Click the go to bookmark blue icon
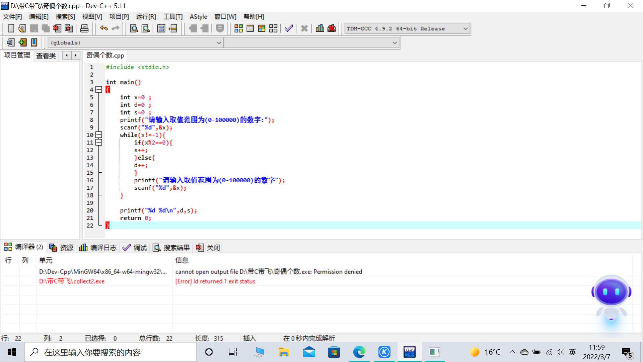The height and width of the screenshot is (362, 643). 34,43
